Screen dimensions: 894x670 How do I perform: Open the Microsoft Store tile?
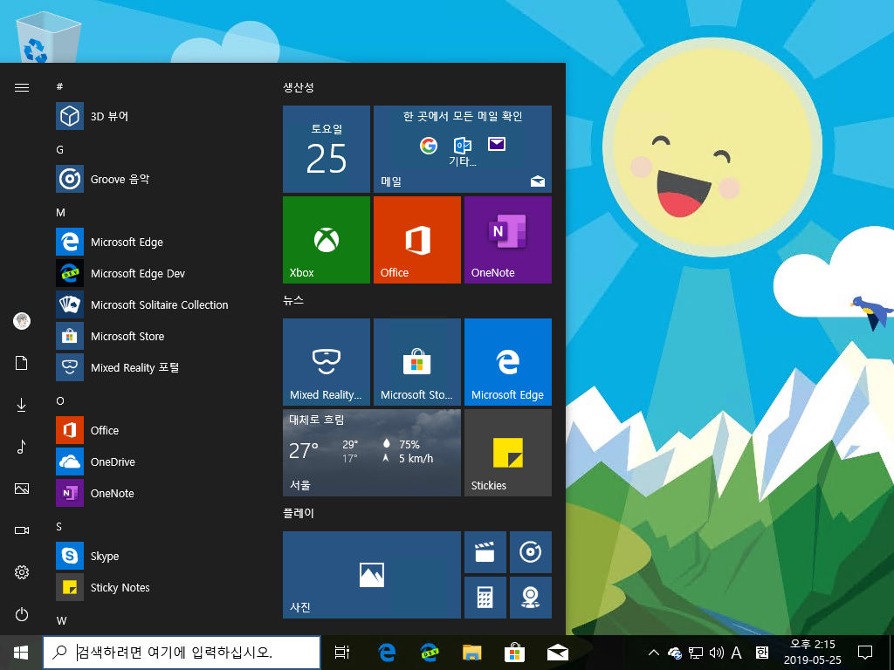coord(416,362)
